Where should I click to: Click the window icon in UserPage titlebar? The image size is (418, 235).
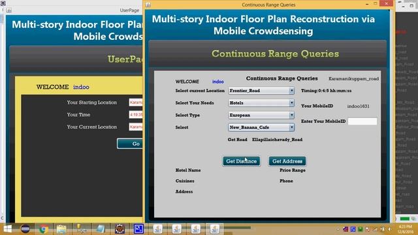click(8, 10)
